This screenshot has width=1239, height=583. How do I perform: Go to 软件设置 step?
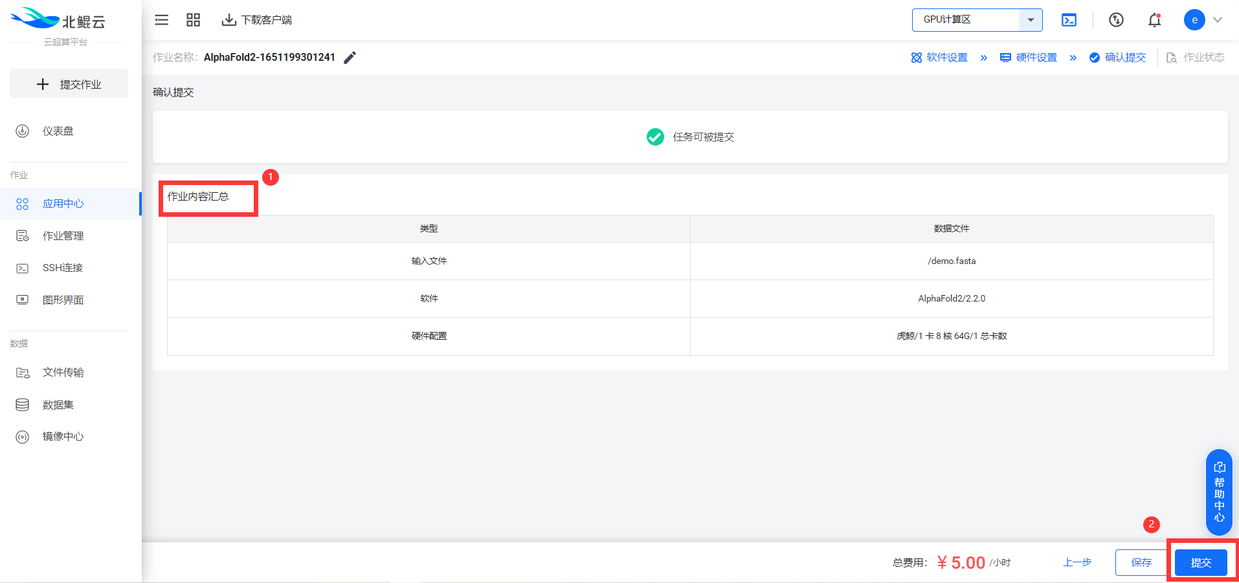[x=939, y=58]
